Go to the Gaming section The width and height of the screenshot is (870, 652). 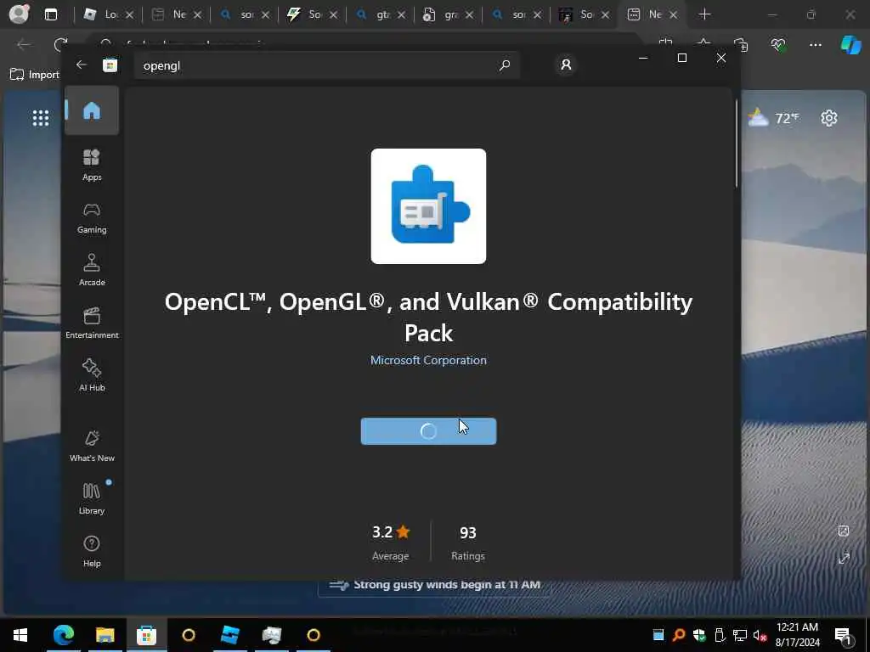coord(92,218)
